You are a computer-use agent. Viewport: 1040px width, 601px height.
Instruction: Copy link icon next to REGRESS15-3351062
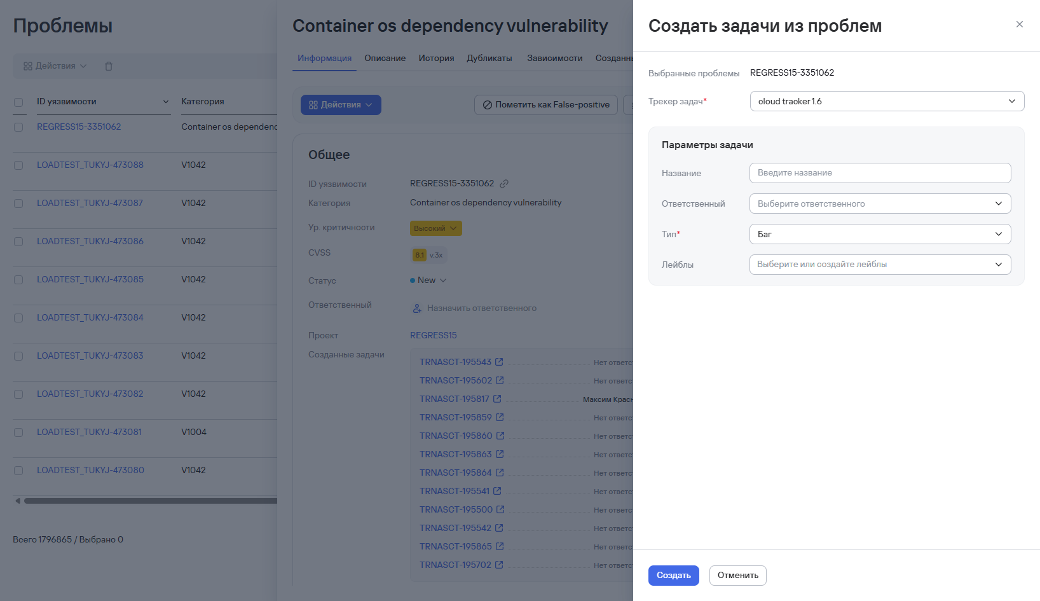click(x=504, y=184)
